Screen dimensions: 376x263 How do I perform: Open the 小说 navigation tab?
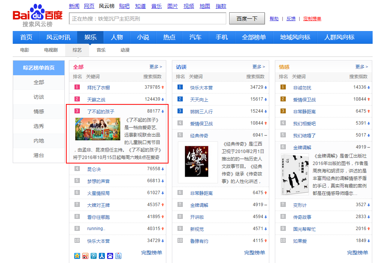[143, 37]
